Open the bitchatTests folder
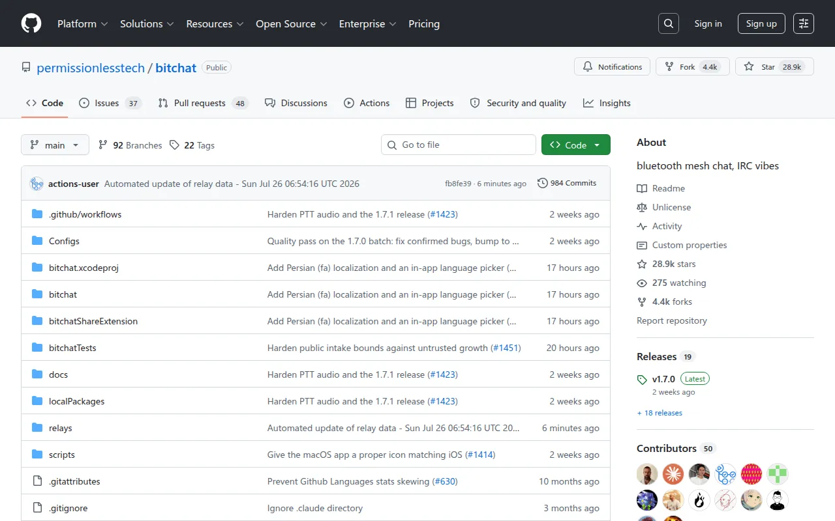This screenshot has width=835, height=521. (72, 348)
